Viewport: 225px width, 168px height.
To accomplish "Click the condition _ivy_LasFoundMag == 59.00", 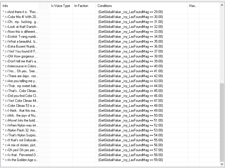I will (131, 160).
